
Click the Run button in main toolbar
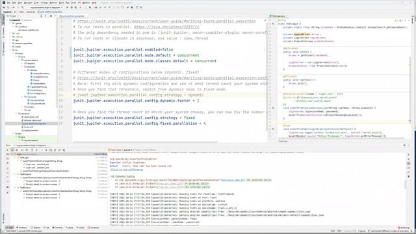67,7
